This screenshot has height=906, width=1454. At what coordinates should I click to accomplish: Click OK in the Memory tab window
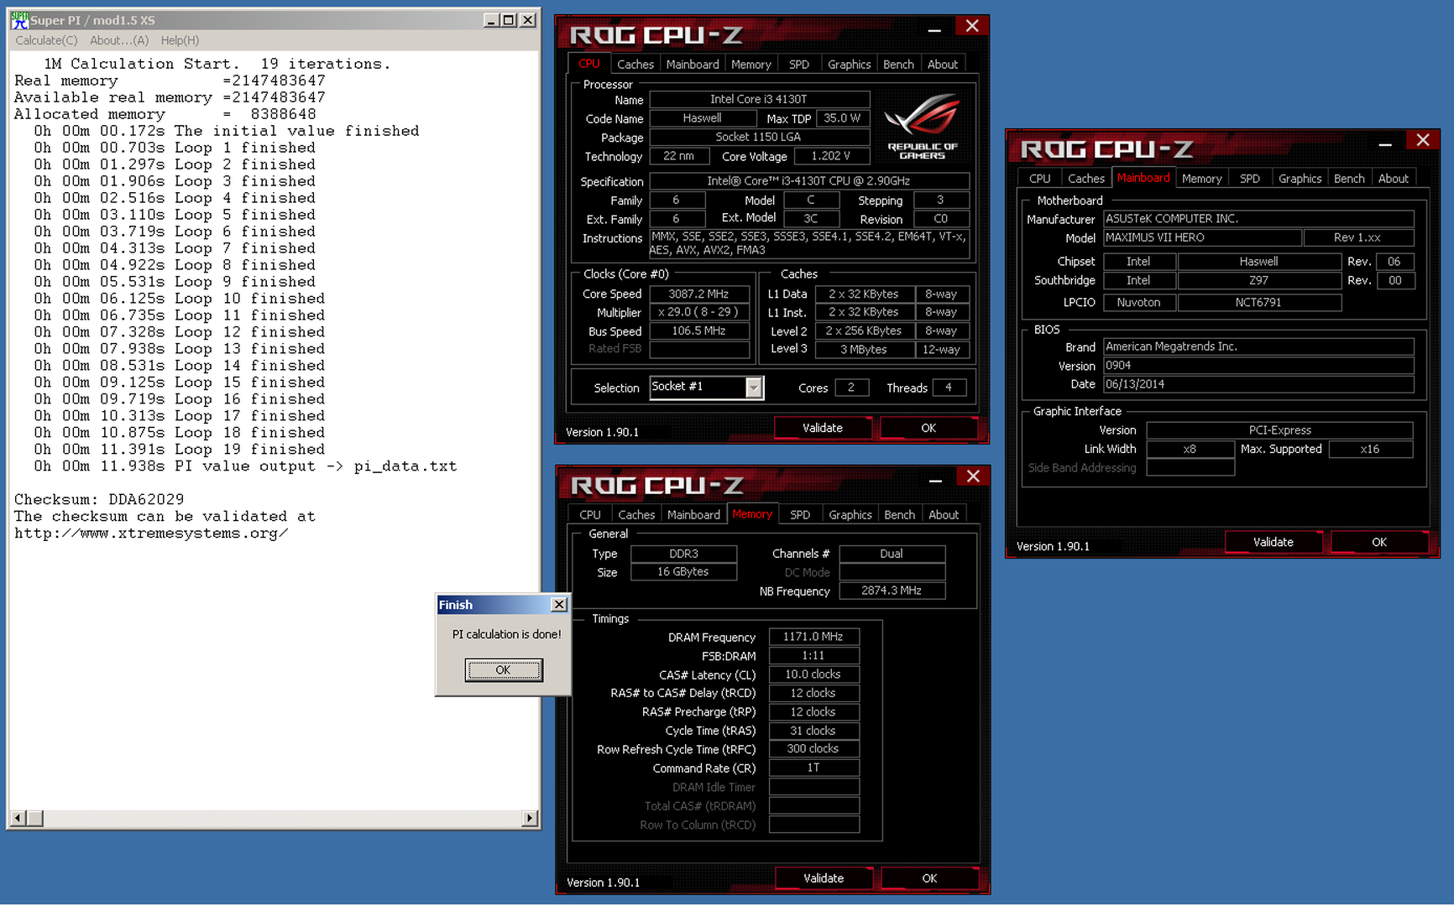[x=928, y=878]
